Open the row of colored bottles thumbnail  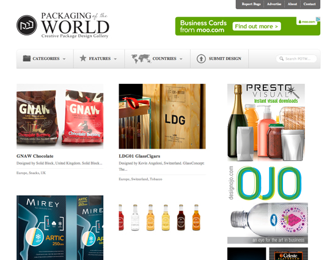point(160,217)
